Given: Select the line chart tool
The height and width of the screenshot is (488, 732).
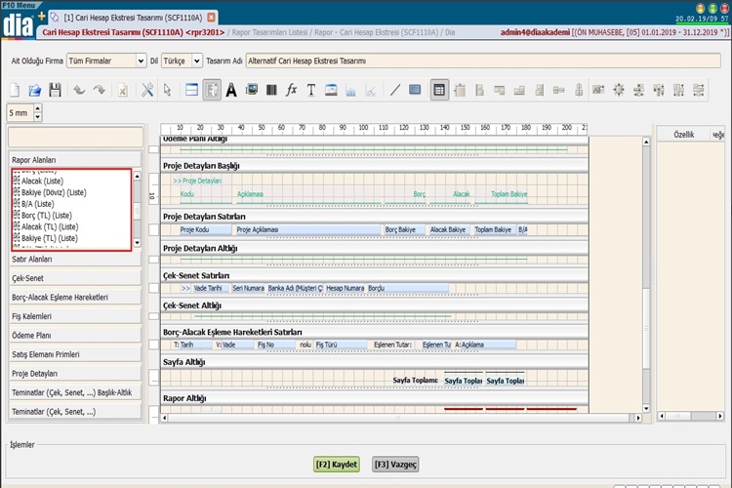Looking at the screenshot, I should click(x=371, y=90).
